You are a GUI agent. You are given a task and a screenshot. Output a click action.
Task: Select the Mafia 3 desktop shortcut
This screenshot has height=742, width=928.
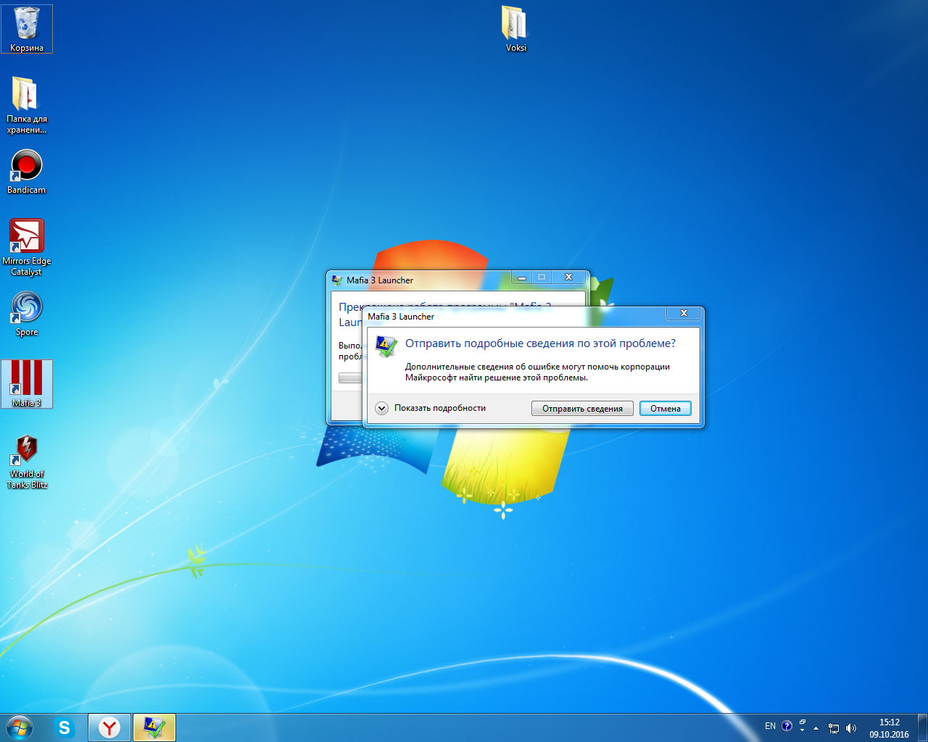pos(27,384)
